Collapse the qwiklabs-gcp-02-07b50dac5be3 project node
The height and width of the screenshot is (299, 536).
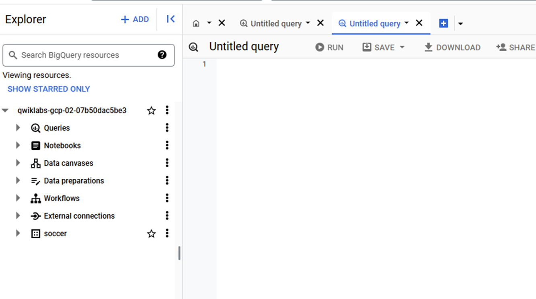pos(5,111)
